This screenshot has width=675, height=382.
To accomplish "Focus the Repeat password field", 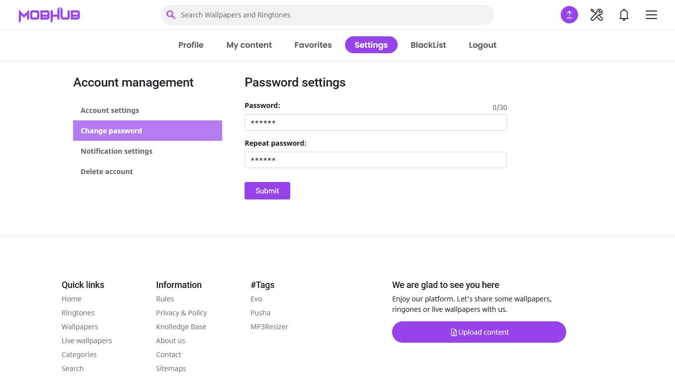I will (375, 160).
